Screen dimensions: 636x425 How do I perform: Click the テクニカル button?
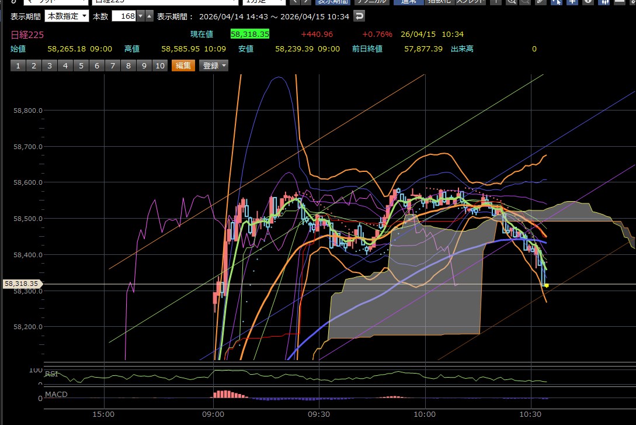pos(369,2)
